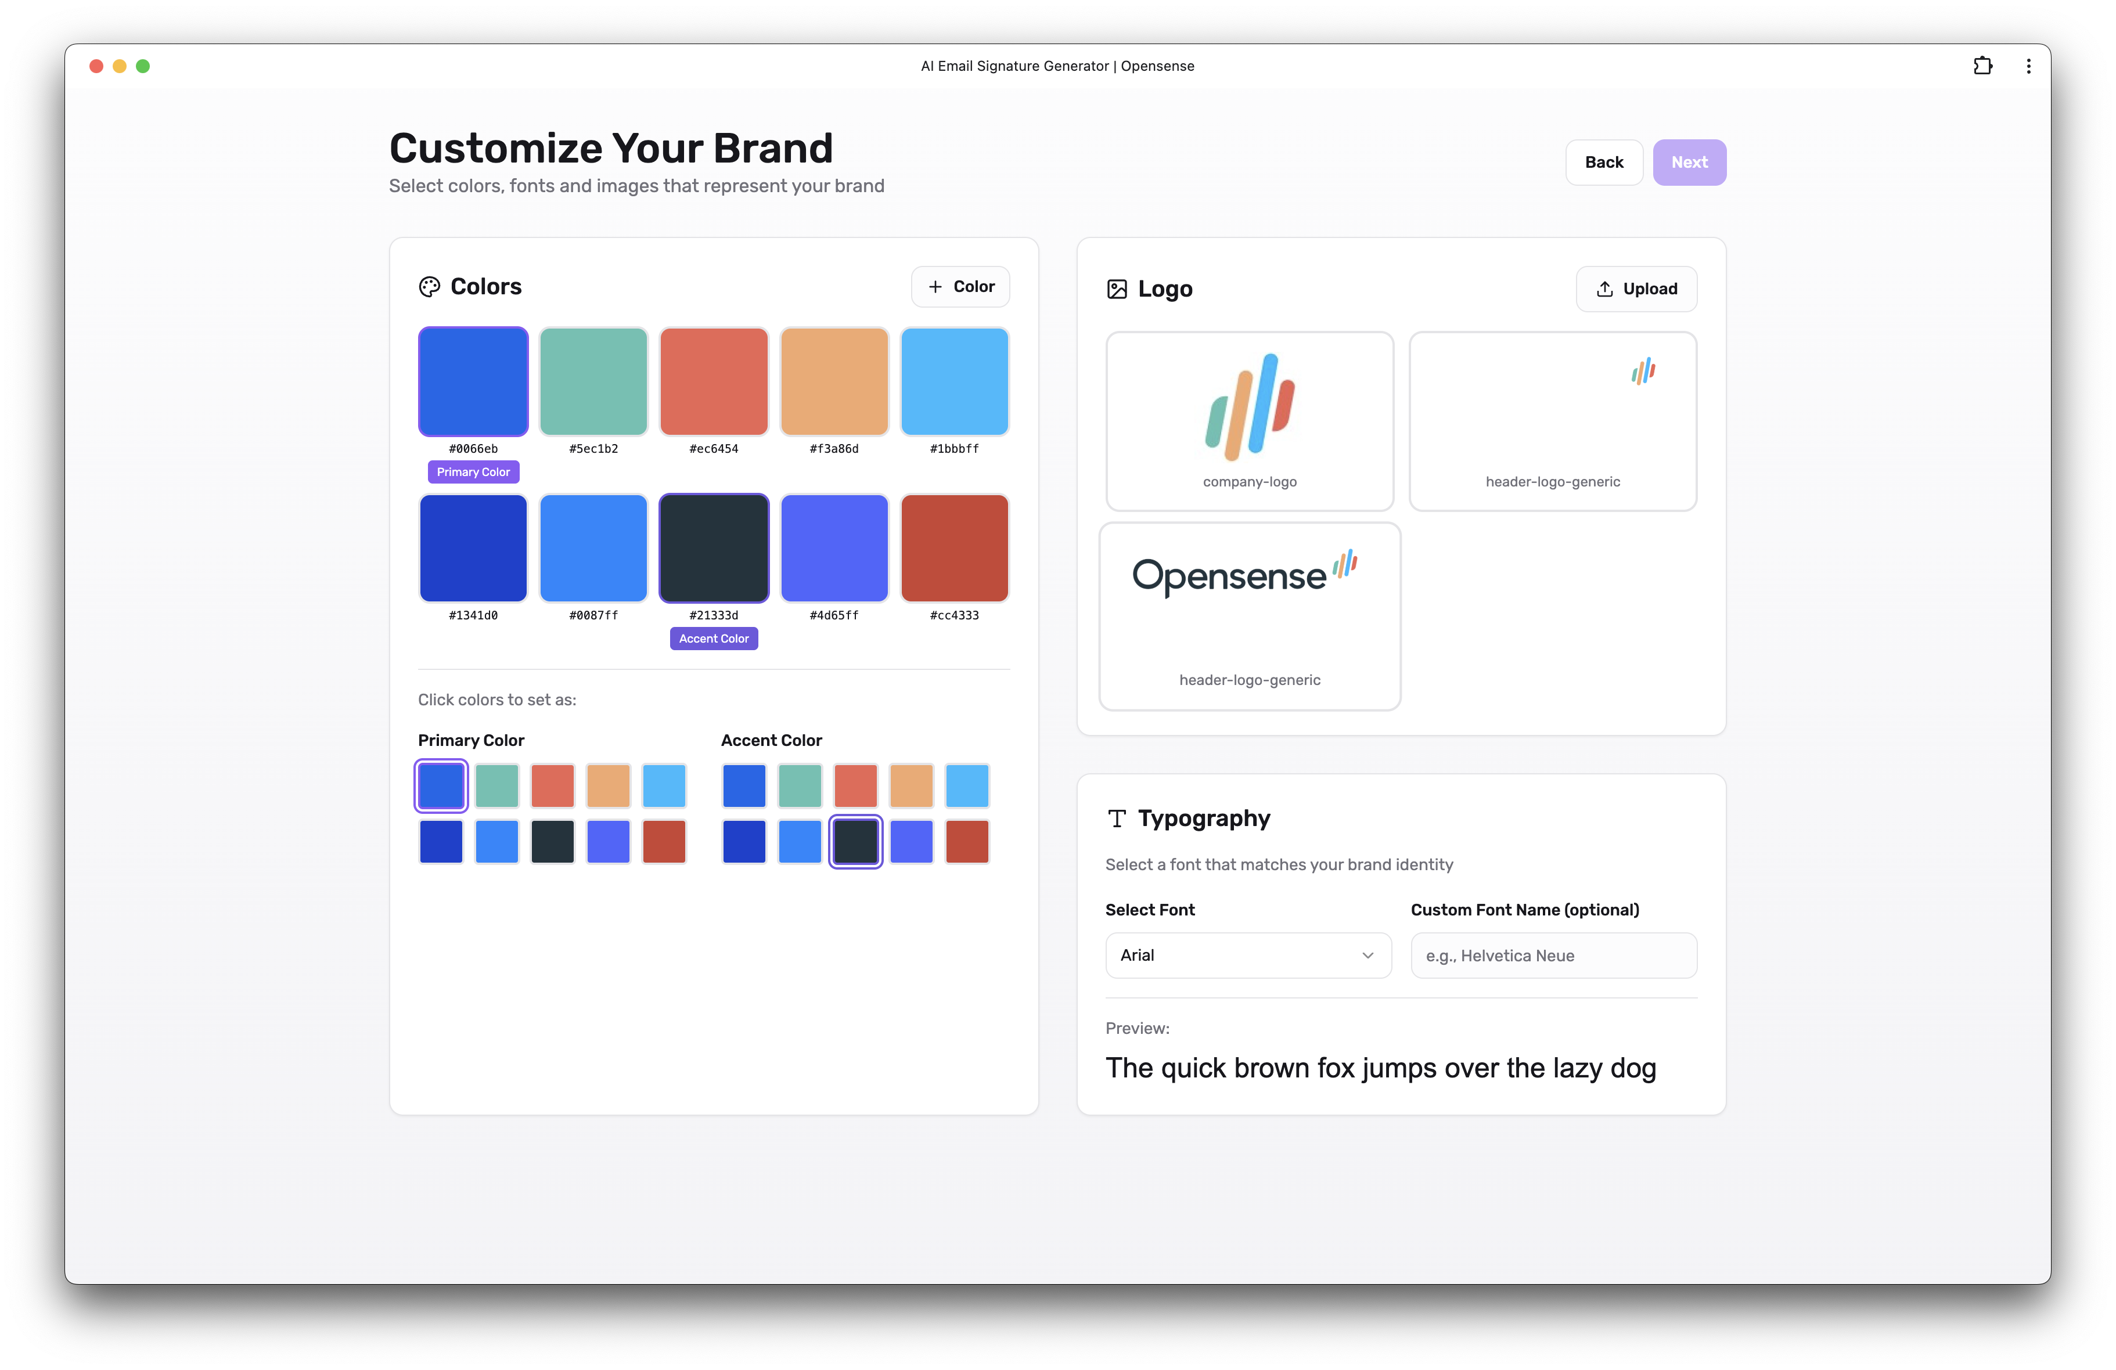Click the Next button

(x=1689, y=162)
